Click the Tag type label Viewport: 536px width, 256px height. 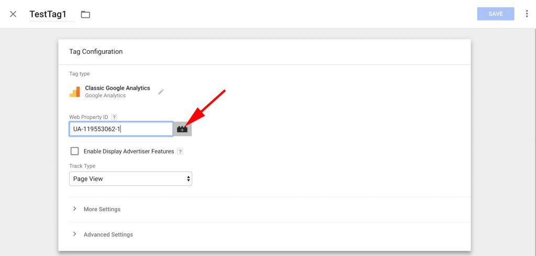(x=80, y=74)
